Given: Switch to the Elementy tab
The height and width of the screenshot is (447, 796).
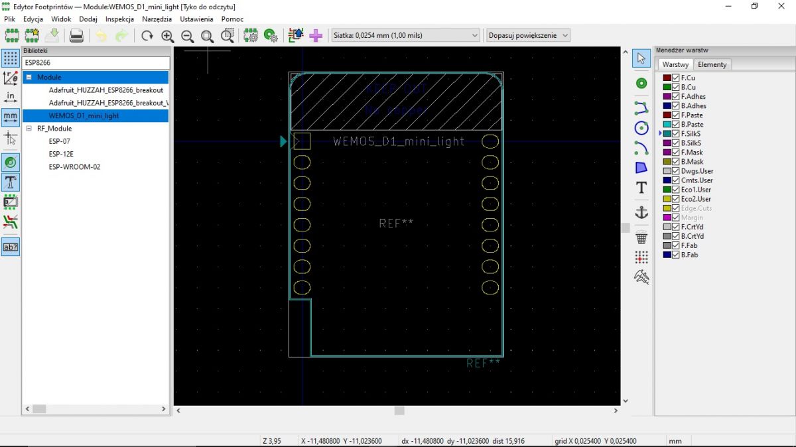Looking at the screenshot, I should (x=712, y=64).
